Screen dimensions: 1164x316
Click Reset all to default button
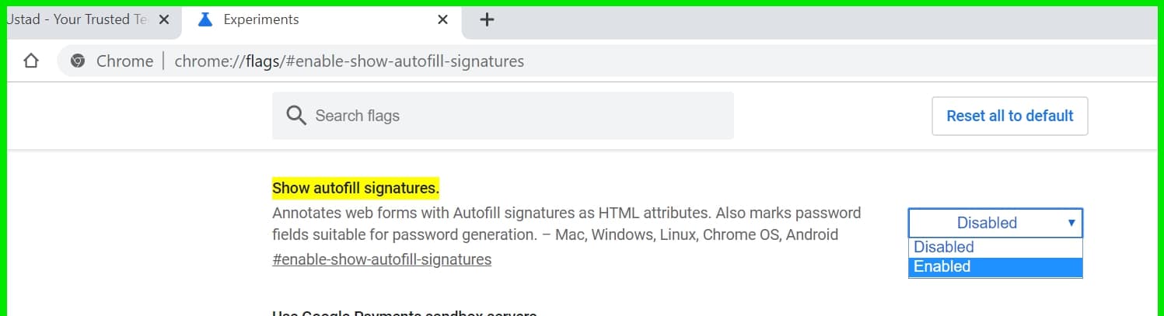pos(1009,116)
